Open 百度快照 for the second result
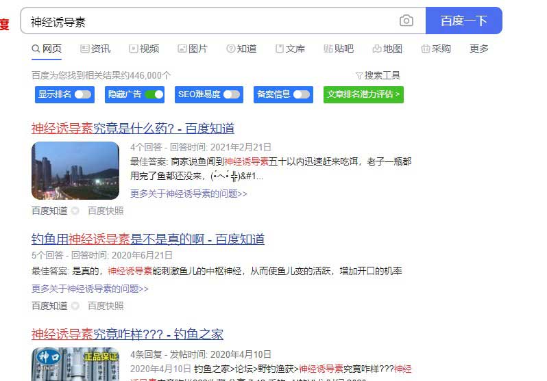 (x=106, y=306)
